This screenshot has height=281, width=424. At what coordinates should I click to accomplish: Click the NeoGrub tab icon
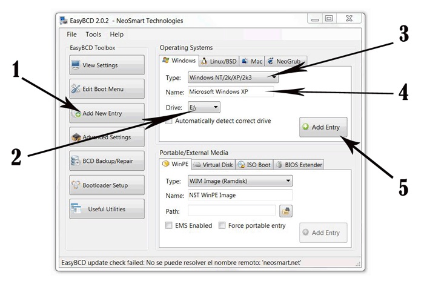click(271, 61)
